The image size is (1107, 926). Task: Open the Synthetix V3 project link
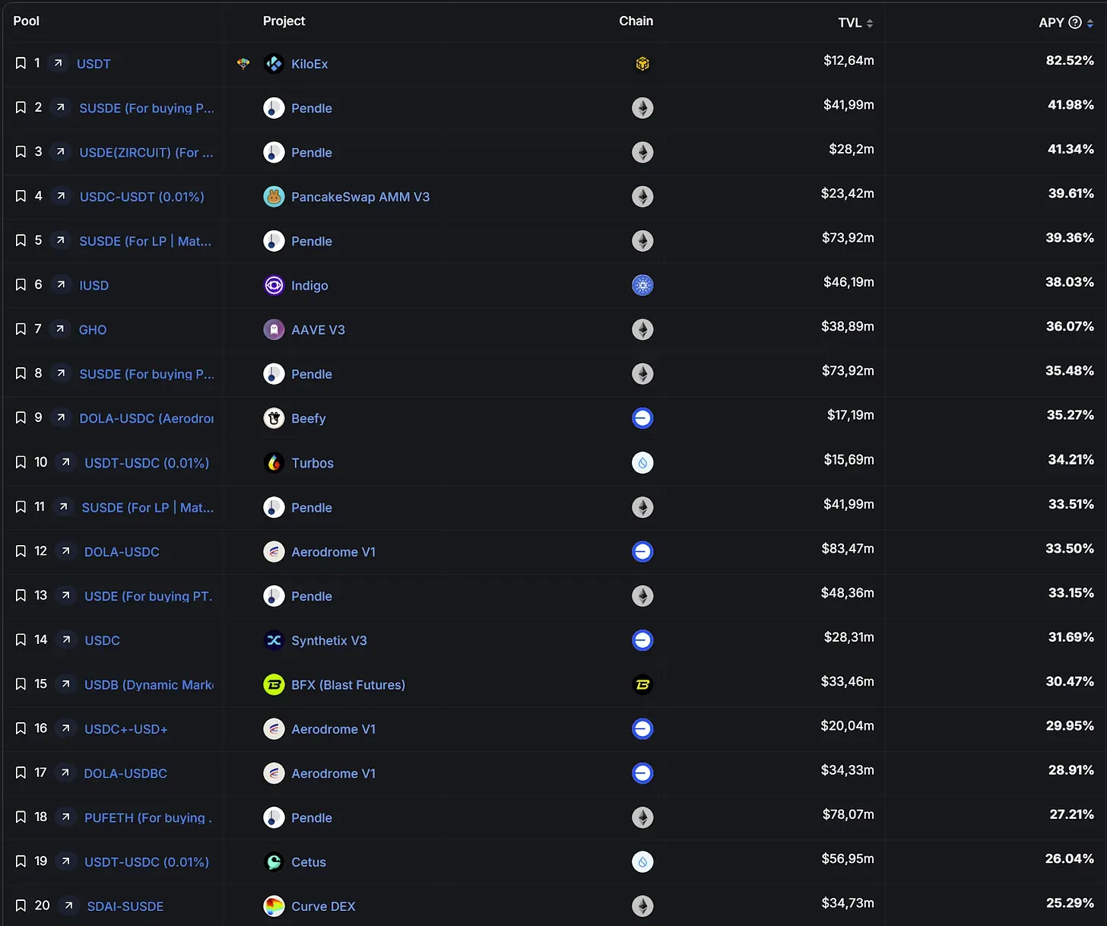pyautogui.click(x=328, y=640)
